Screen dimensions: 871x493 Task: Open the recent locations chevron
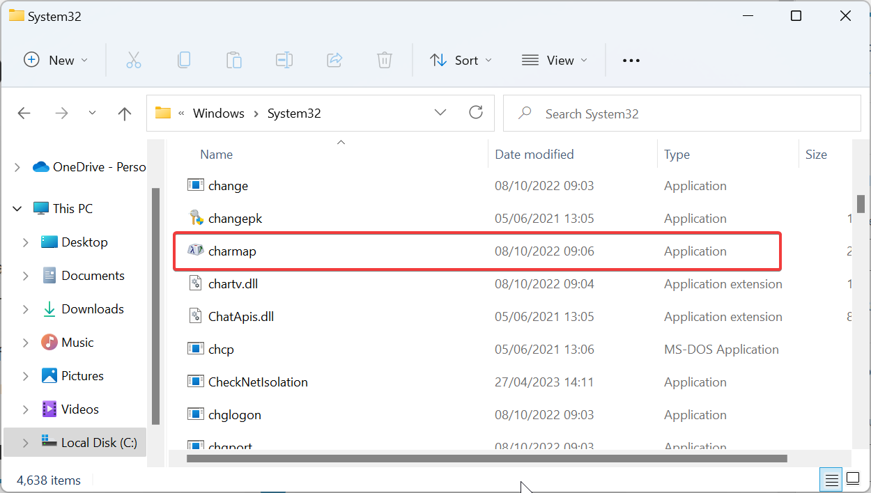pyautogui.click(x=93, y=114)
